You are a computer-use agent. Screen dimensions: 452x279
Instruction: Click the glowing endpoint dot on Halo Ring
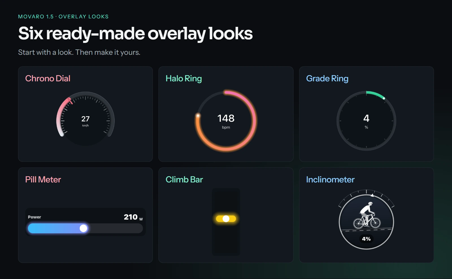point(198,115)
